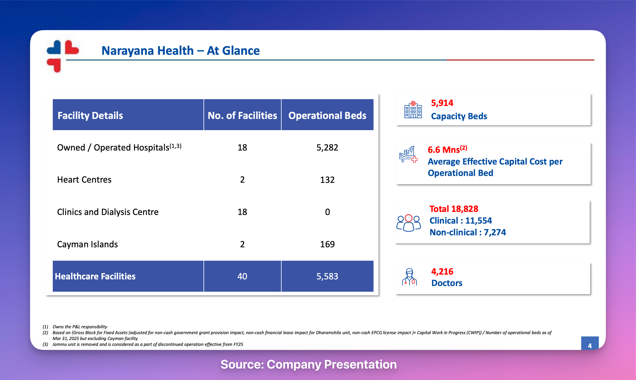The image size is (636, 380).
Task: Click the doctor with stethoscope icon
Action: [x=409, y=277]
